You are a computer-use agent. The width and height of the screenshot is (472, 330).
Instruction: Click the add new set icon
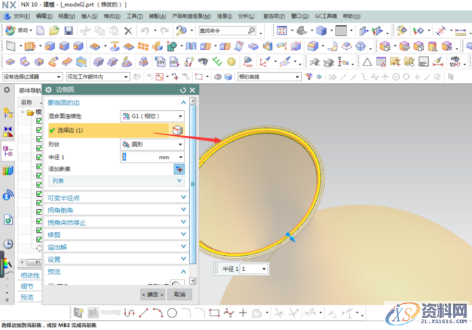point(178,169)
